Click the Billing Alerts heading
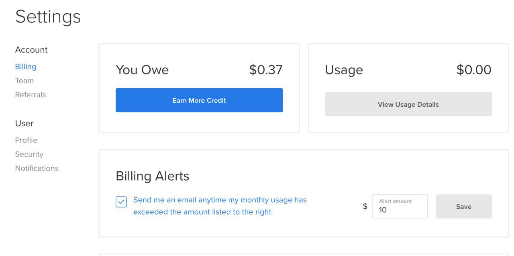Screen dimensions: 514x256 tap(153, 176)
